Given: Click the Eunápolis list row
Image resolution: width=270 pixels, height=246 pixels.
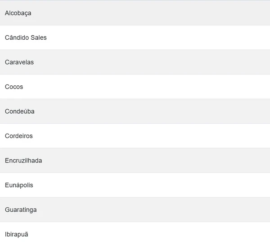Looking at the screenshot, I should [x=135, y=185].
